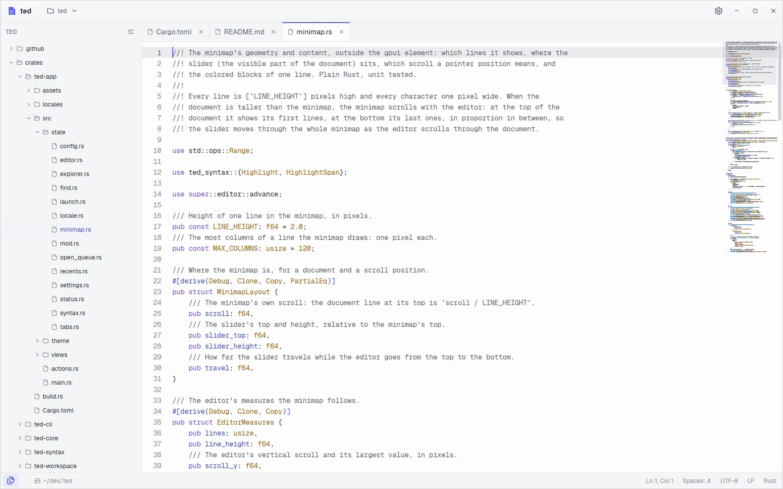Open config.rs in the file tree
This screenshot has height=489, width=783.
pyautogui.click(x=71, y=146)
